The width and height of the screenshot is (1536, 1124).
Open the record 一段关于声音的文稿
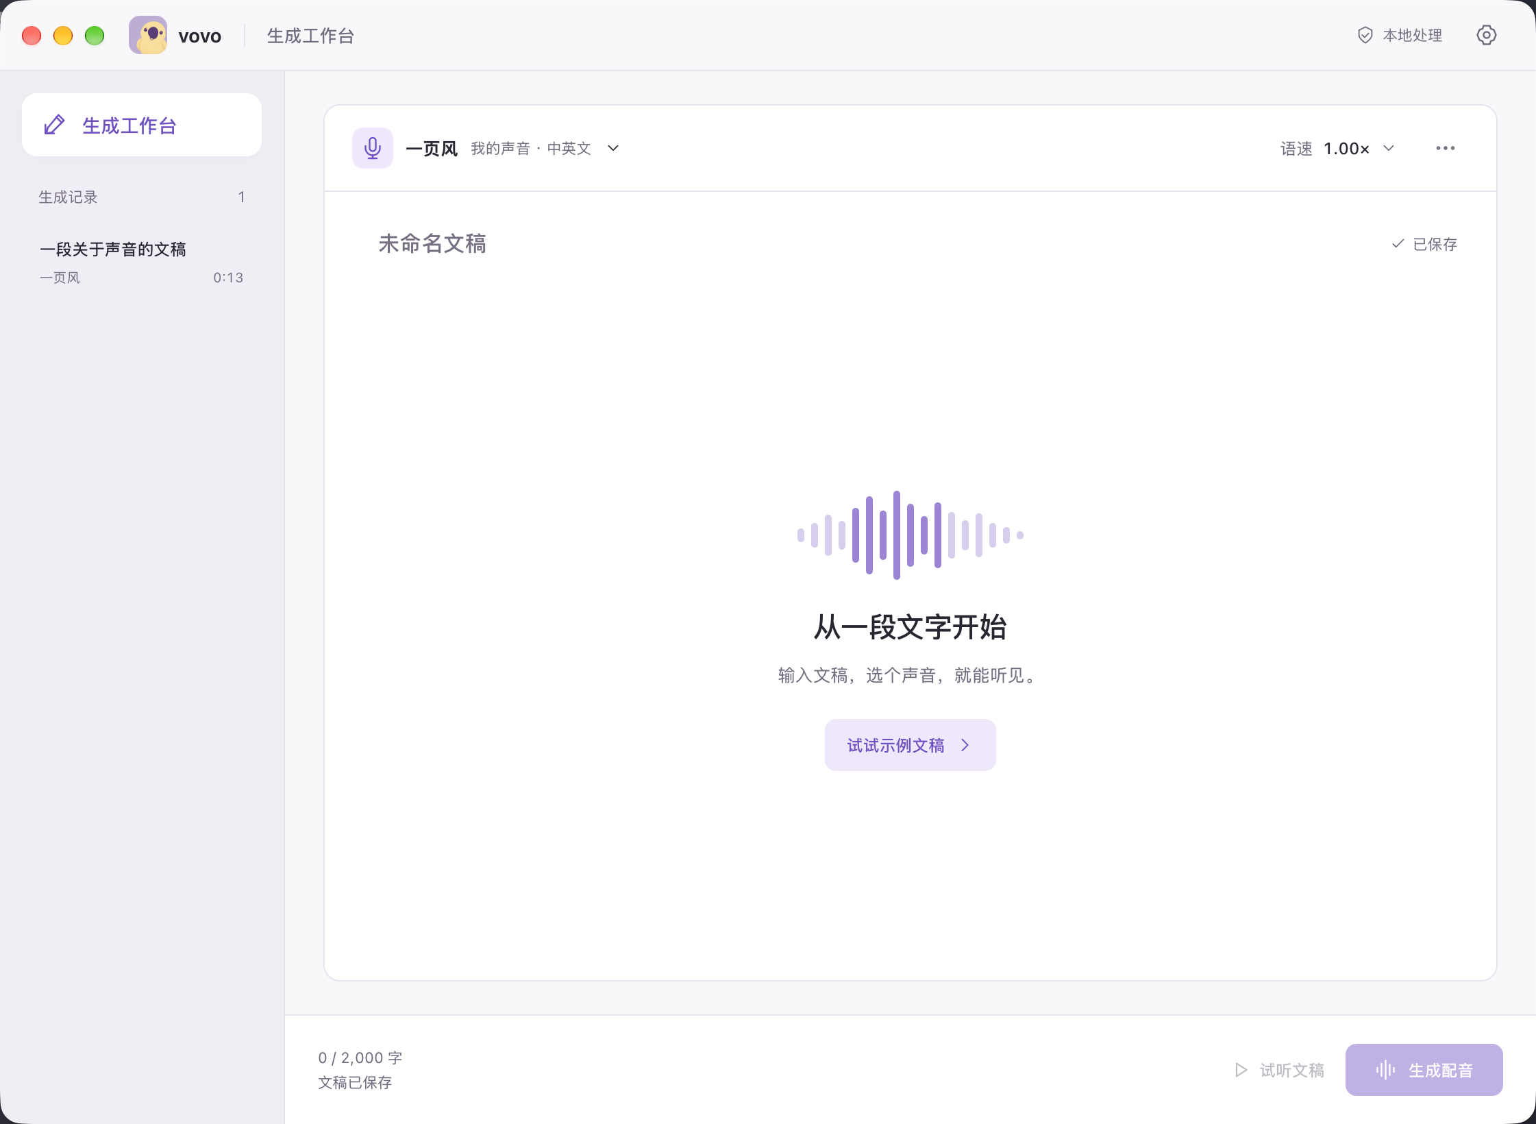tap(142, 262)
